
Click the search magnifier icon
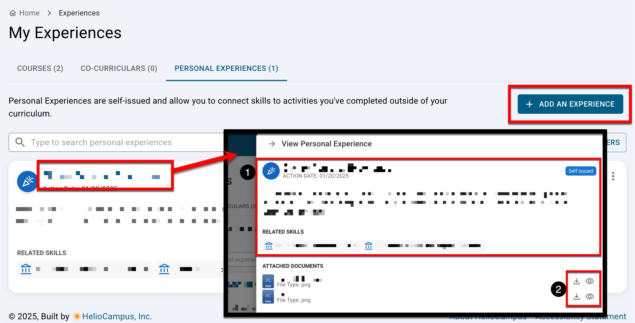pos(20,142)
